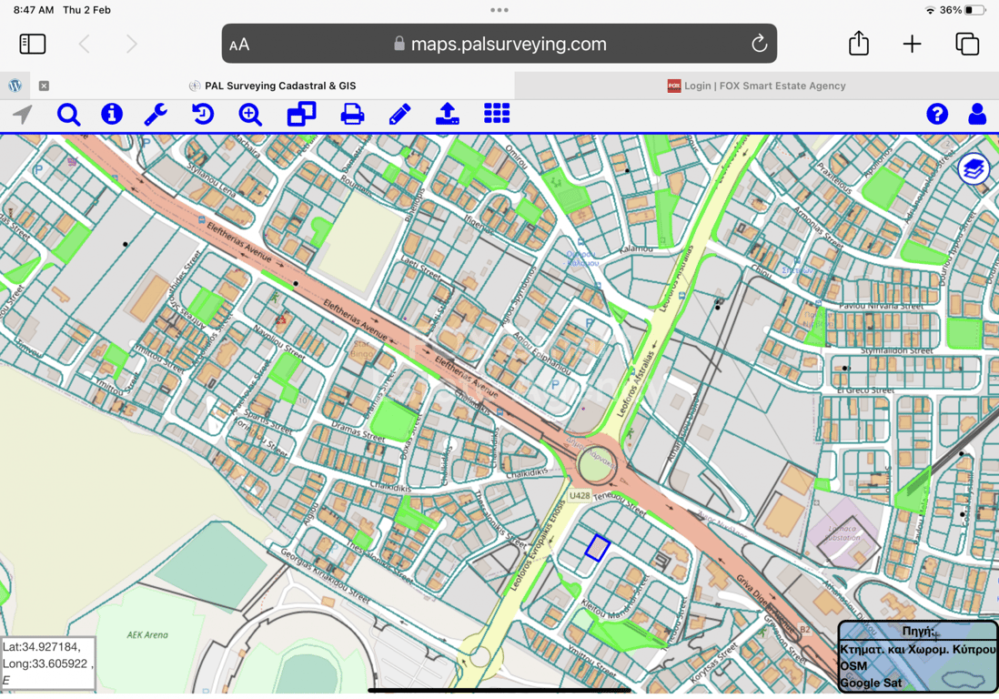Switch to Login FOX Smart Estate tab
This screenshot has height=699, width=999.
click(756, 86)
